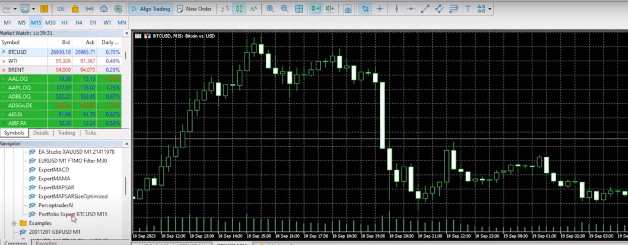The height and width of the screenshot is (245, 628).
Task: Click the Navigator panel vertical scrollbar
Action: [125, 184]
